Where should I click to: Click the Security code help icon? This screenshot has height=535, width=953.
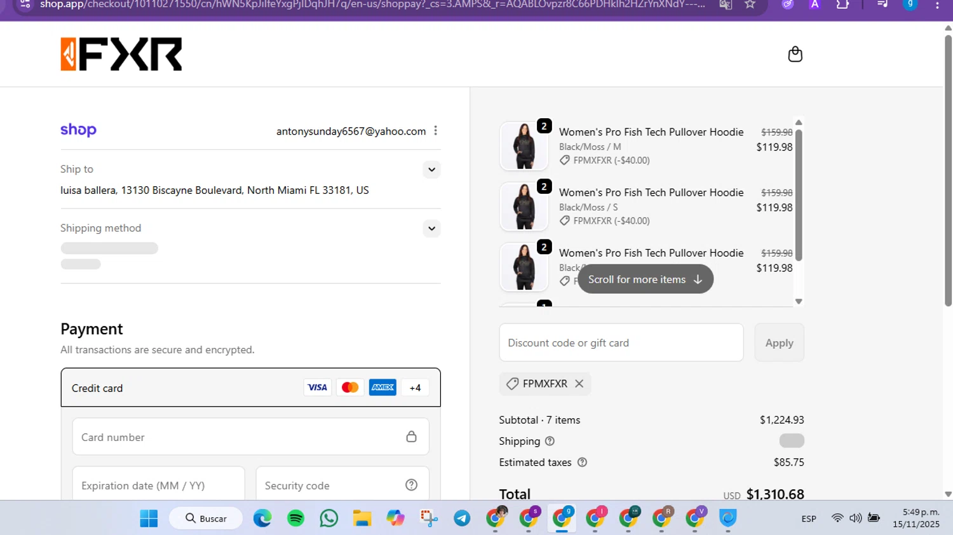click(x=412, y=485)
